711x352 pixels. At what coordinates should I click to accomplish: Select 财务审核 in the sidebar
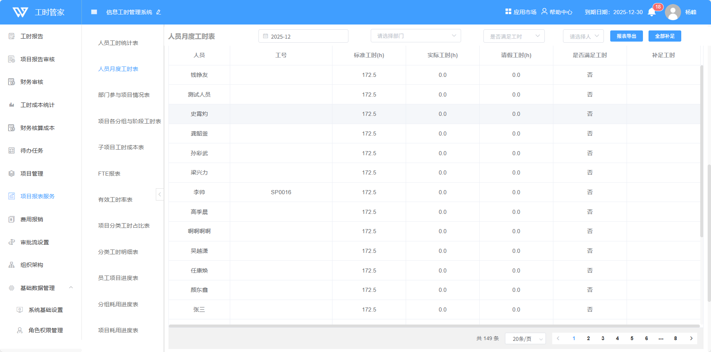[32, 82]
